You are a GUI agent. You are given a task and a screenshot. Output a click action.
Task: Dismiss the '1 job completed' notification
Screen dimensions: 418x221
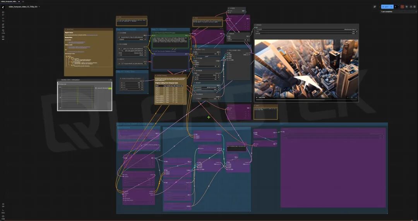click(x=416, y=12)
